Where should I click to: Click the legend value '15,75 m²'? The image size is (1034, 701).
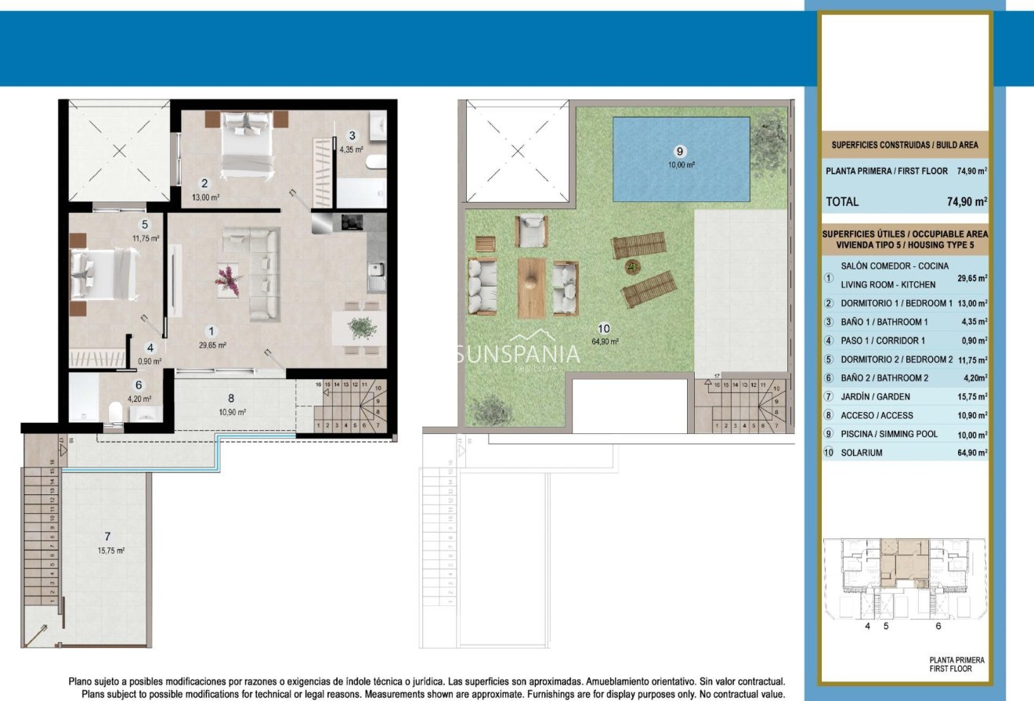point(972,396)
